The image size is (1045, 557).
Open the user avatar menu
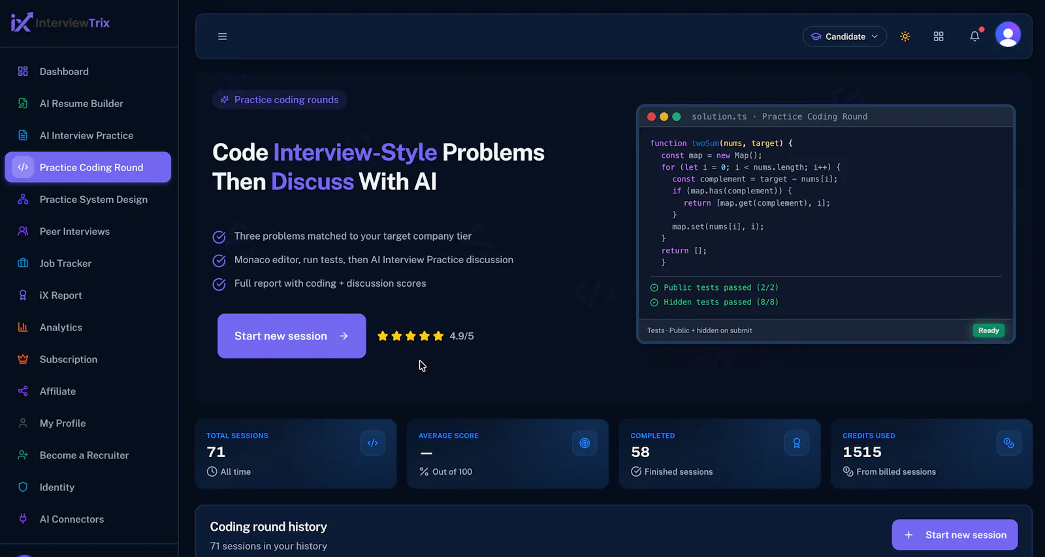pos(1008,35)
